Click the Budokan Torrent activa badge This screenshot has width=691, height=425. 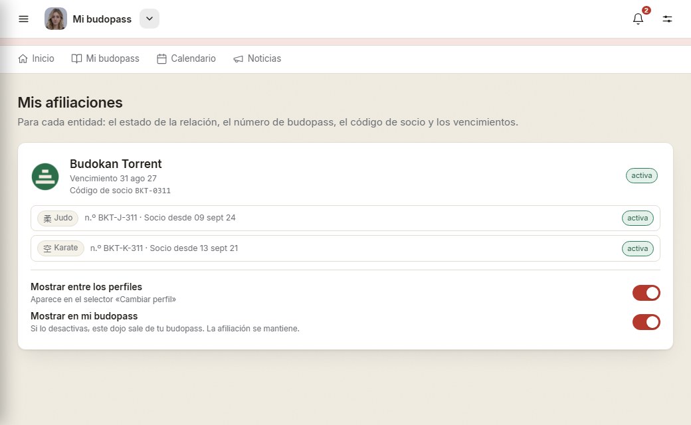point(642,175)
